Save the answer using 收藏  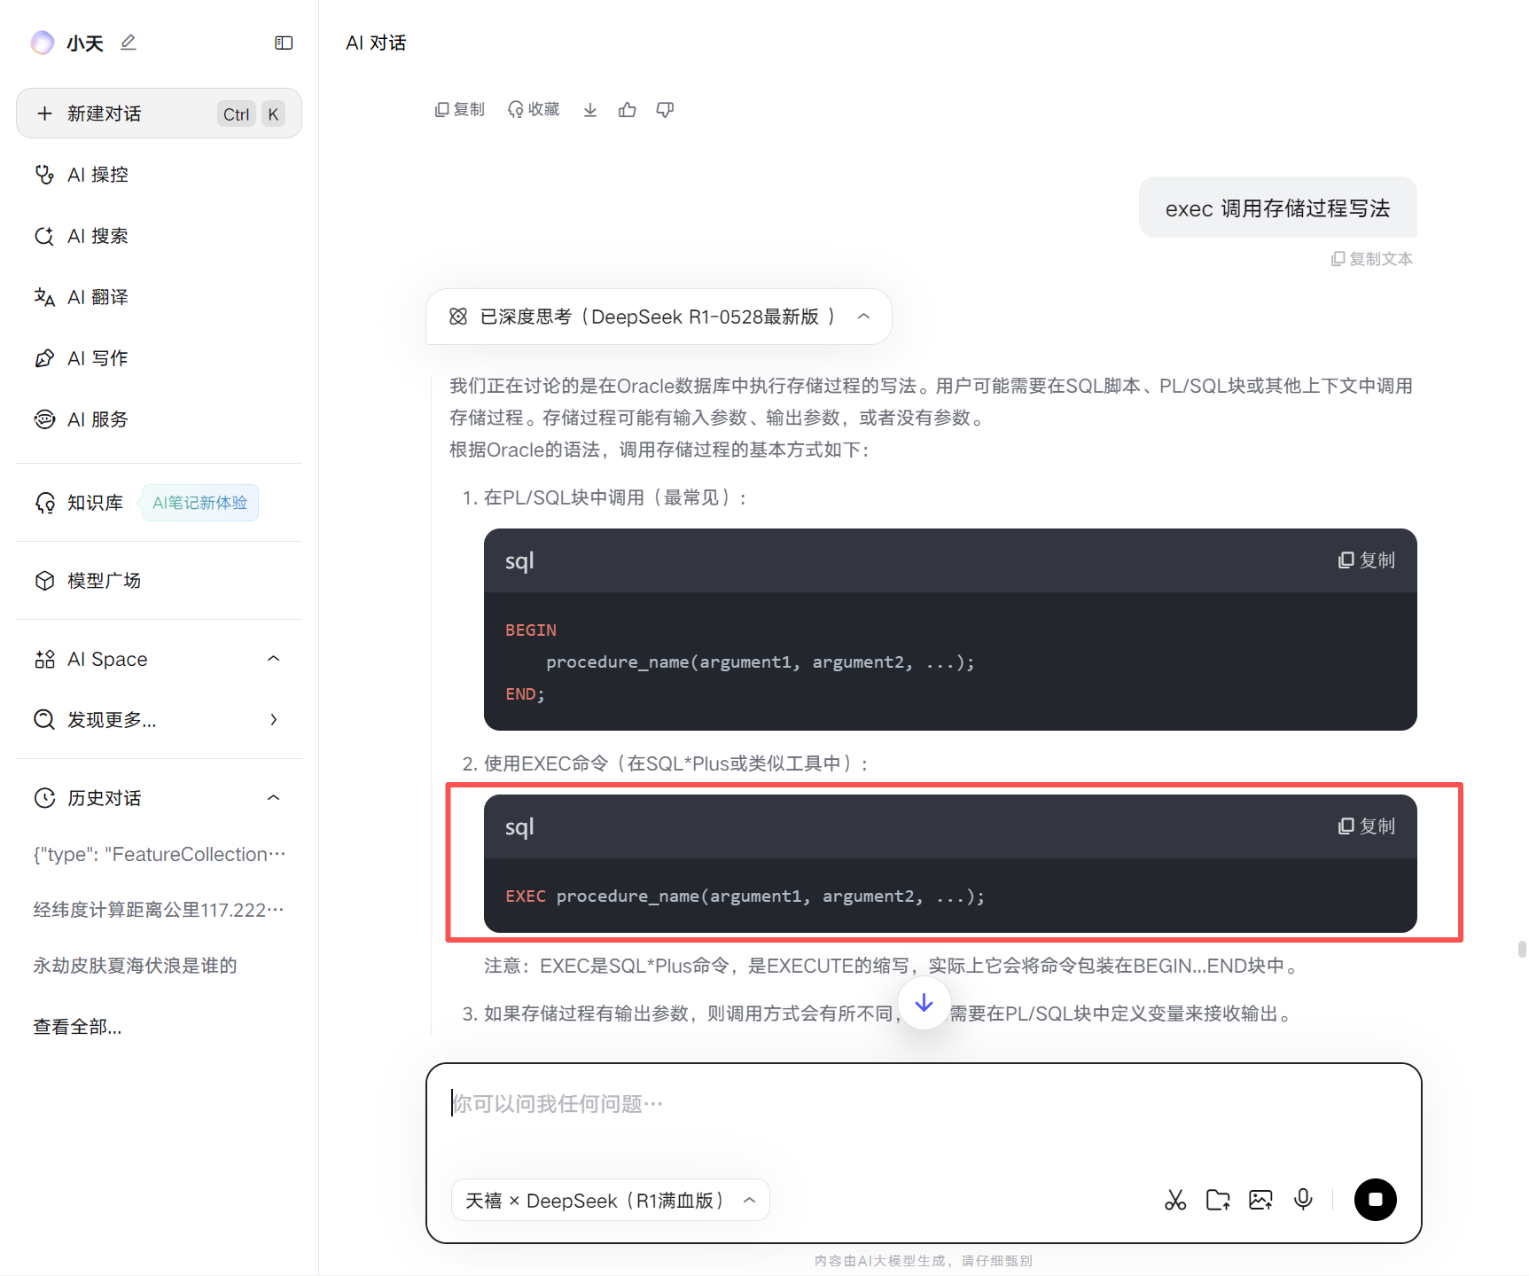click(534, 109)
